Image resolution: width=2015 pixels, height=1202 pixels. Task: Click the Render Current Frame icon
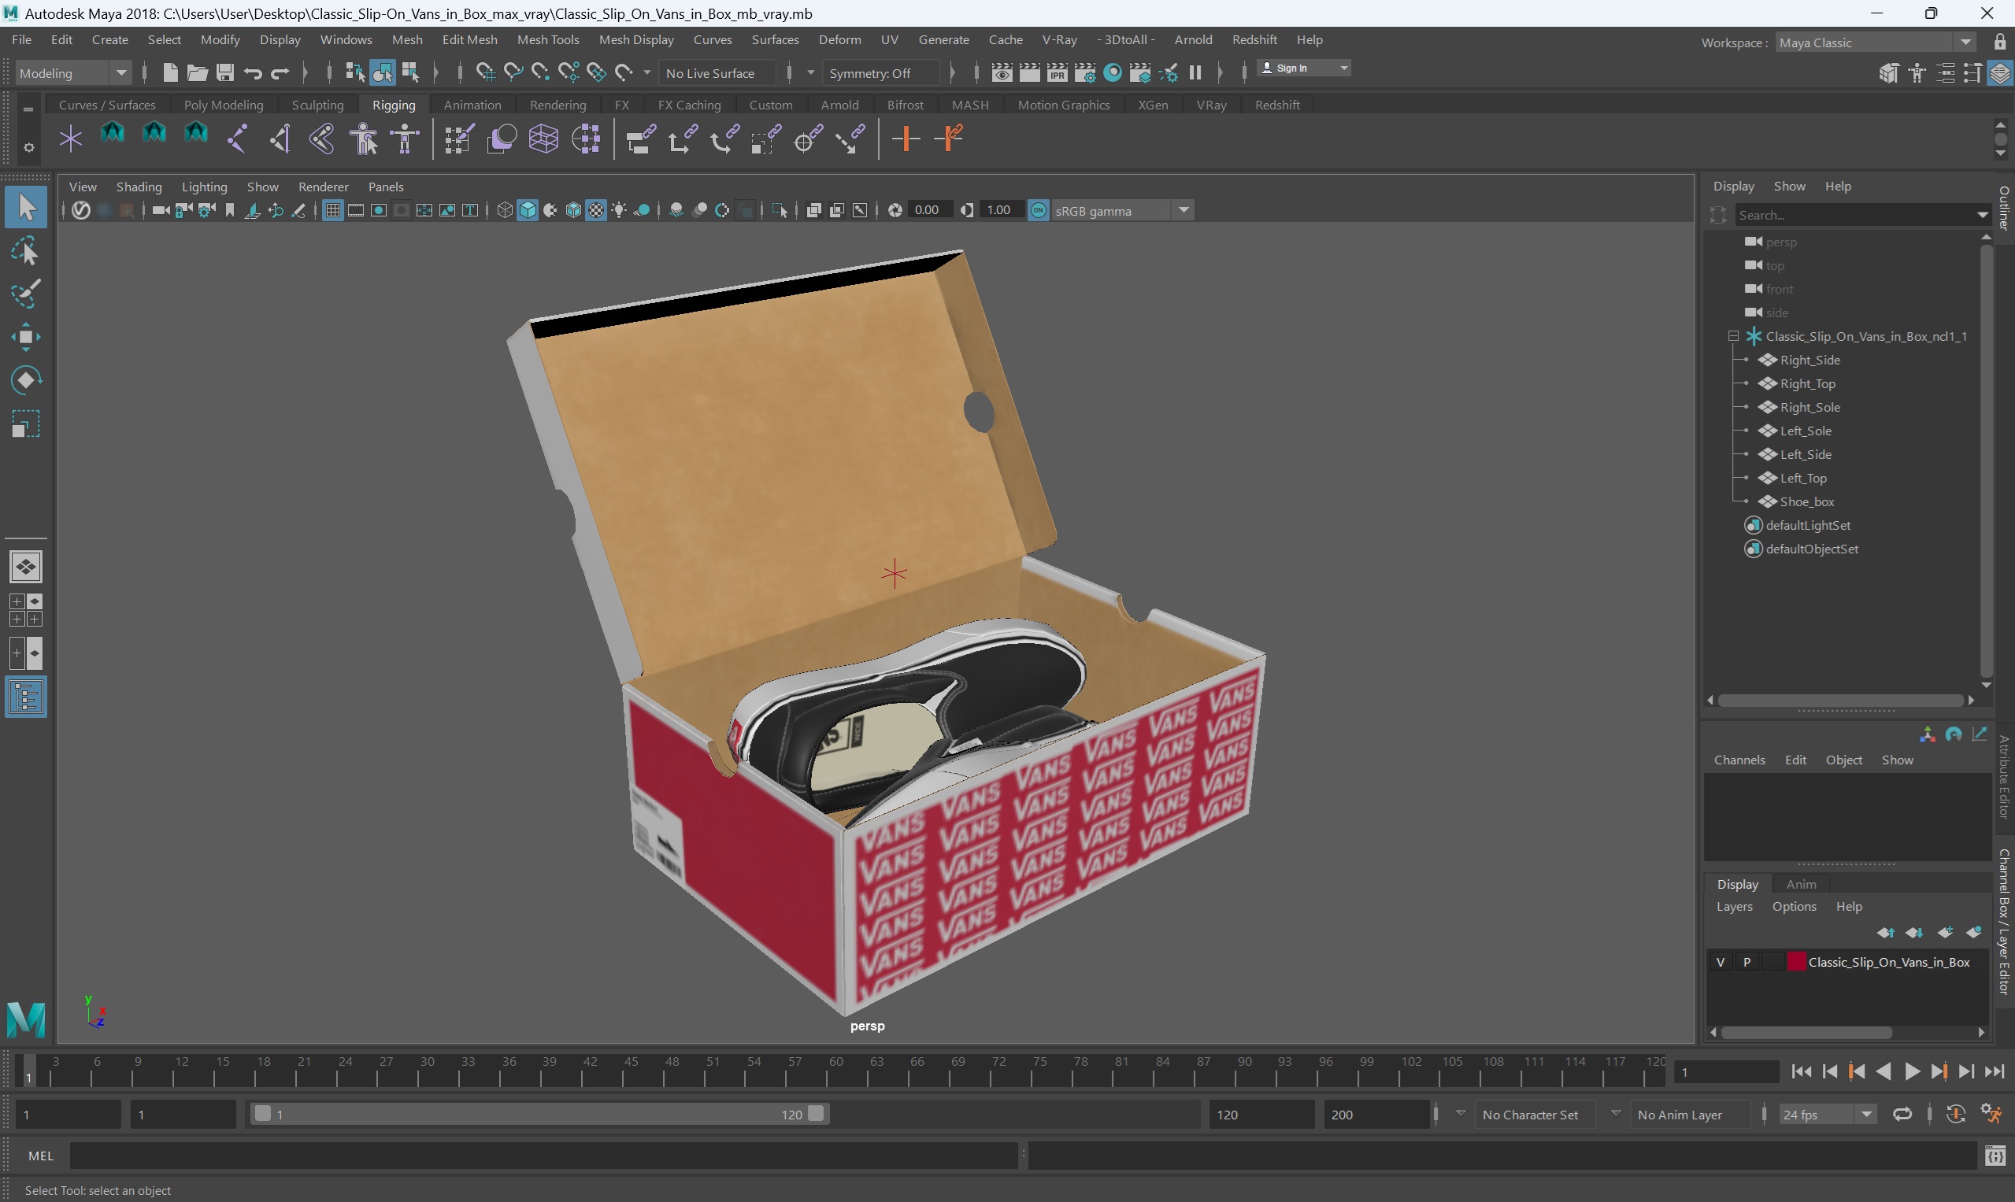1029,73
